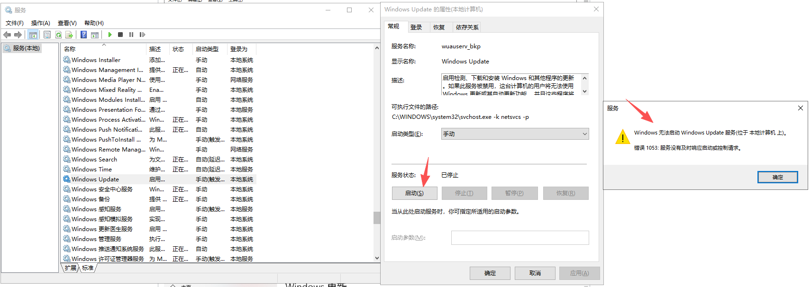Click the Export list toolbar icon
This screenshot has width=811, height=287.
(69, 35)
